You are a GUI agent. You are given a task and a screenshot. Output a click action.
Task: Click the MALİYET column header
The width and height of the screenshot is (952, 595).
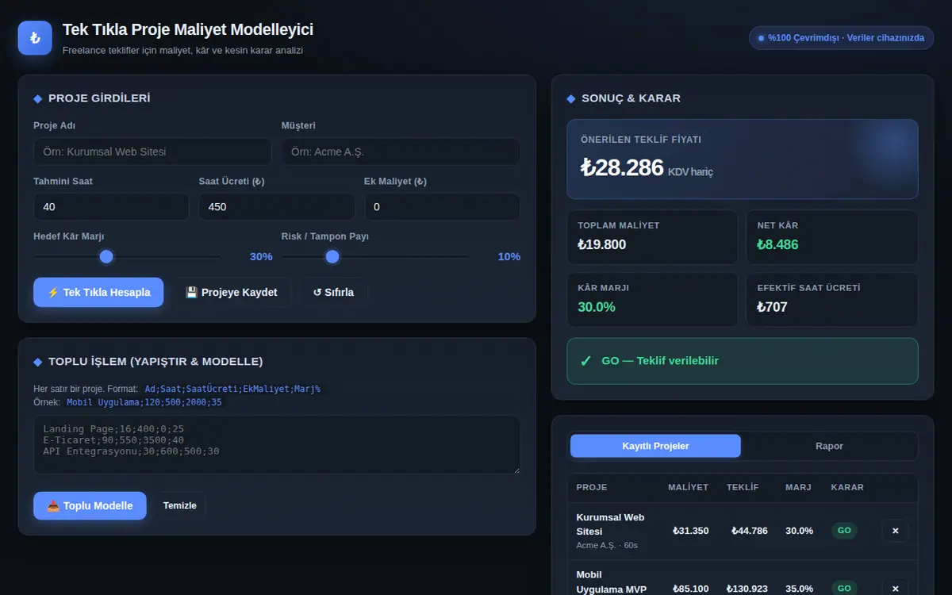point(688,487)
